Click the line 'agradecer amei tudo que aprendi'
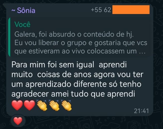This screenshot has width=163, height=129. tap(73, 94)
